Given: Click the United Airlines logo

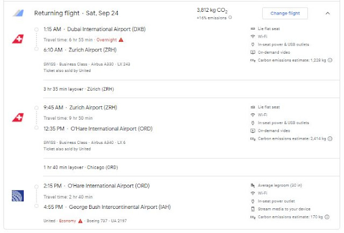Looking at the screenshot, I should point(17,195).
